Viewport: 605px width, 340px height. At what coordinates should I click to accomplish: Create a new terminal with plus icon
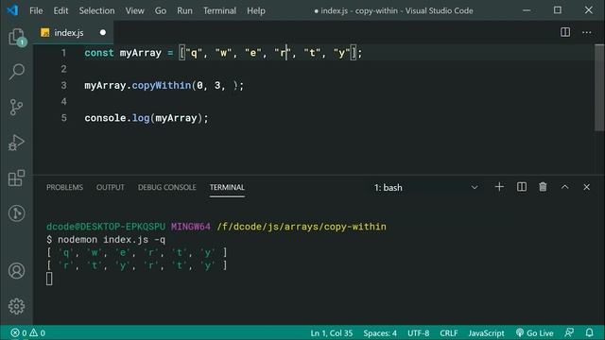(499, 187)
